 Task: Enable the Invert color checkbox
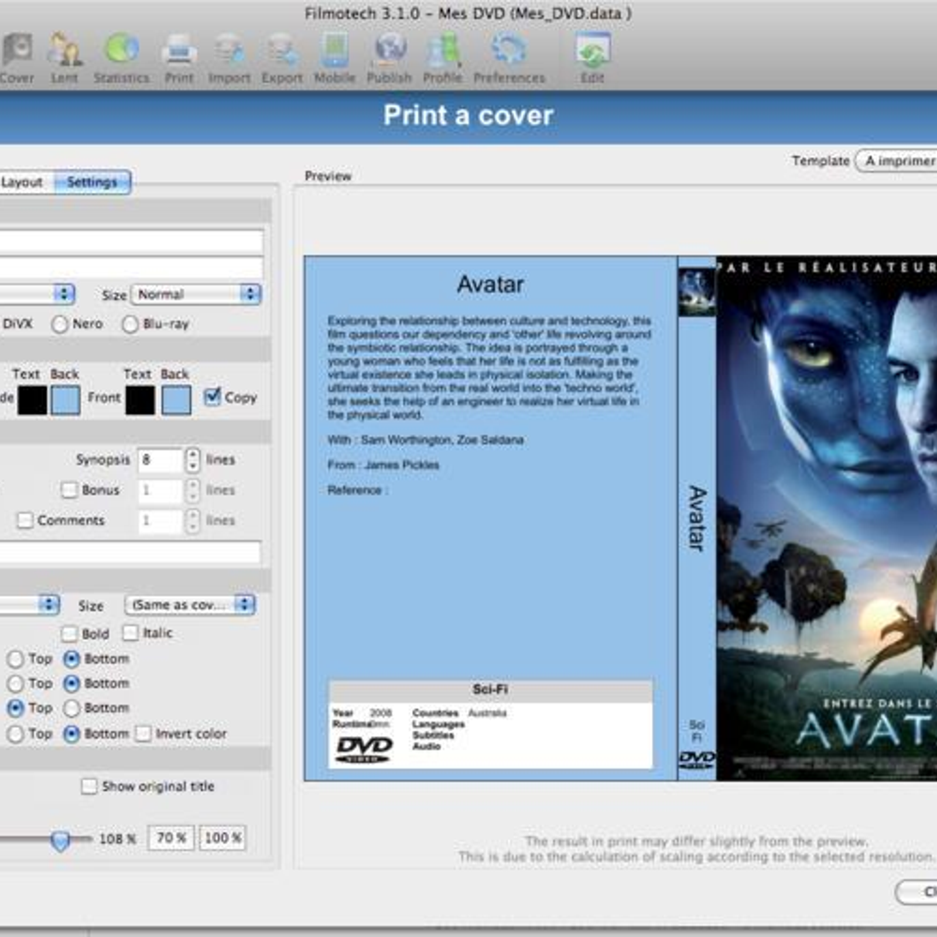coord(143,734)
